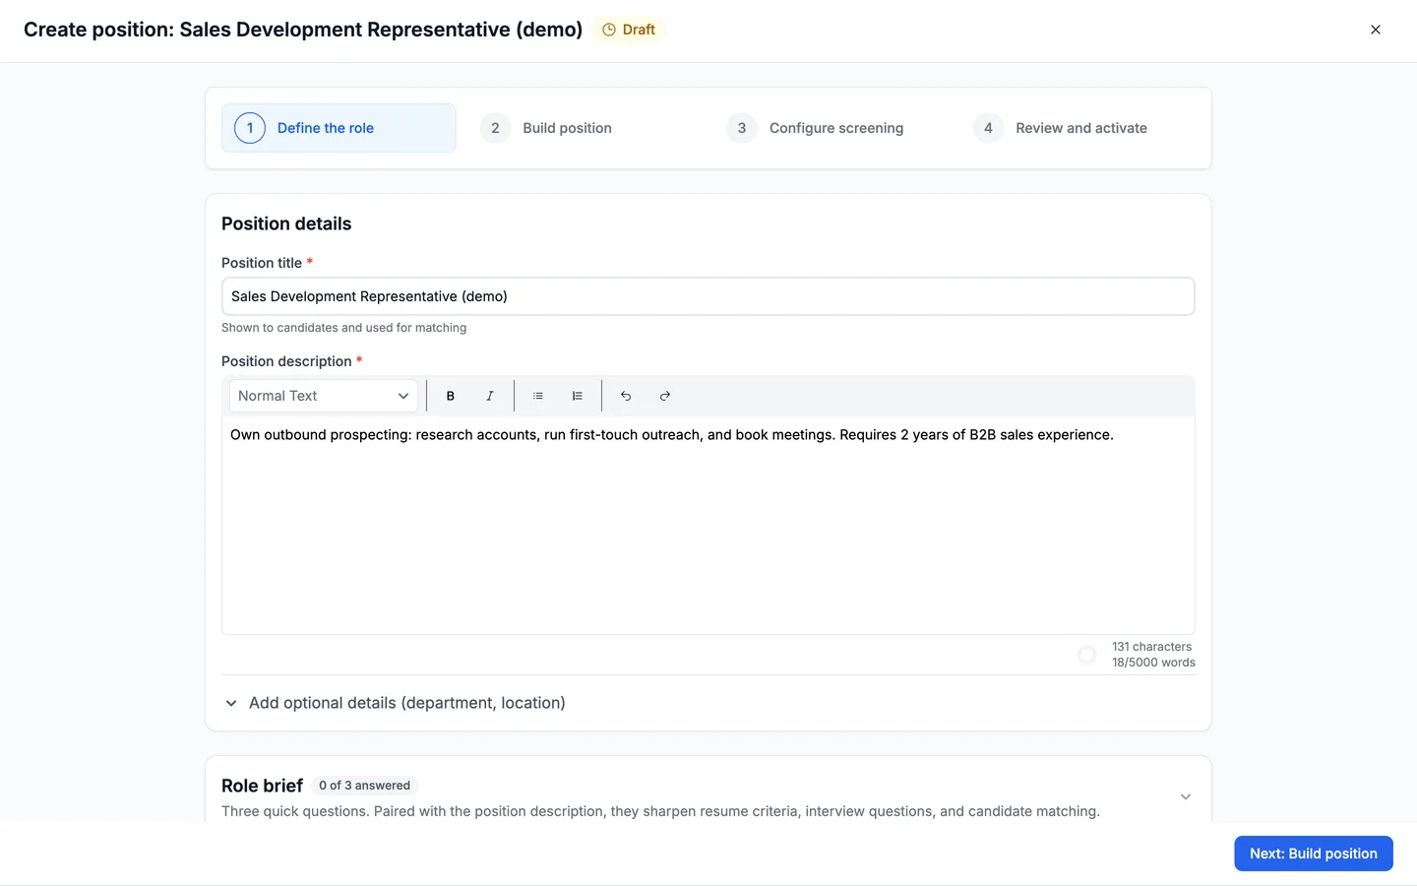Click the 18/5000 words counter
Image resolution: width=1417 pixels, height=886 pixels.
pyautogui.click(x=1153, y=663)
